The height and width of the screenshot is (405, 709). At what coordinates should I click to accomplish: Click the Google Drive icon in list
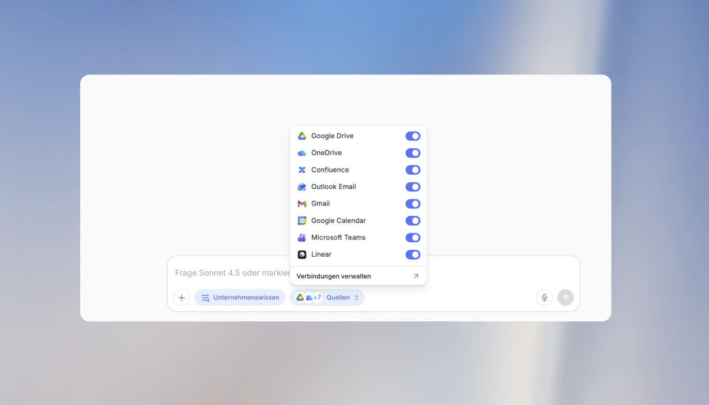click(x=301, y=136)
